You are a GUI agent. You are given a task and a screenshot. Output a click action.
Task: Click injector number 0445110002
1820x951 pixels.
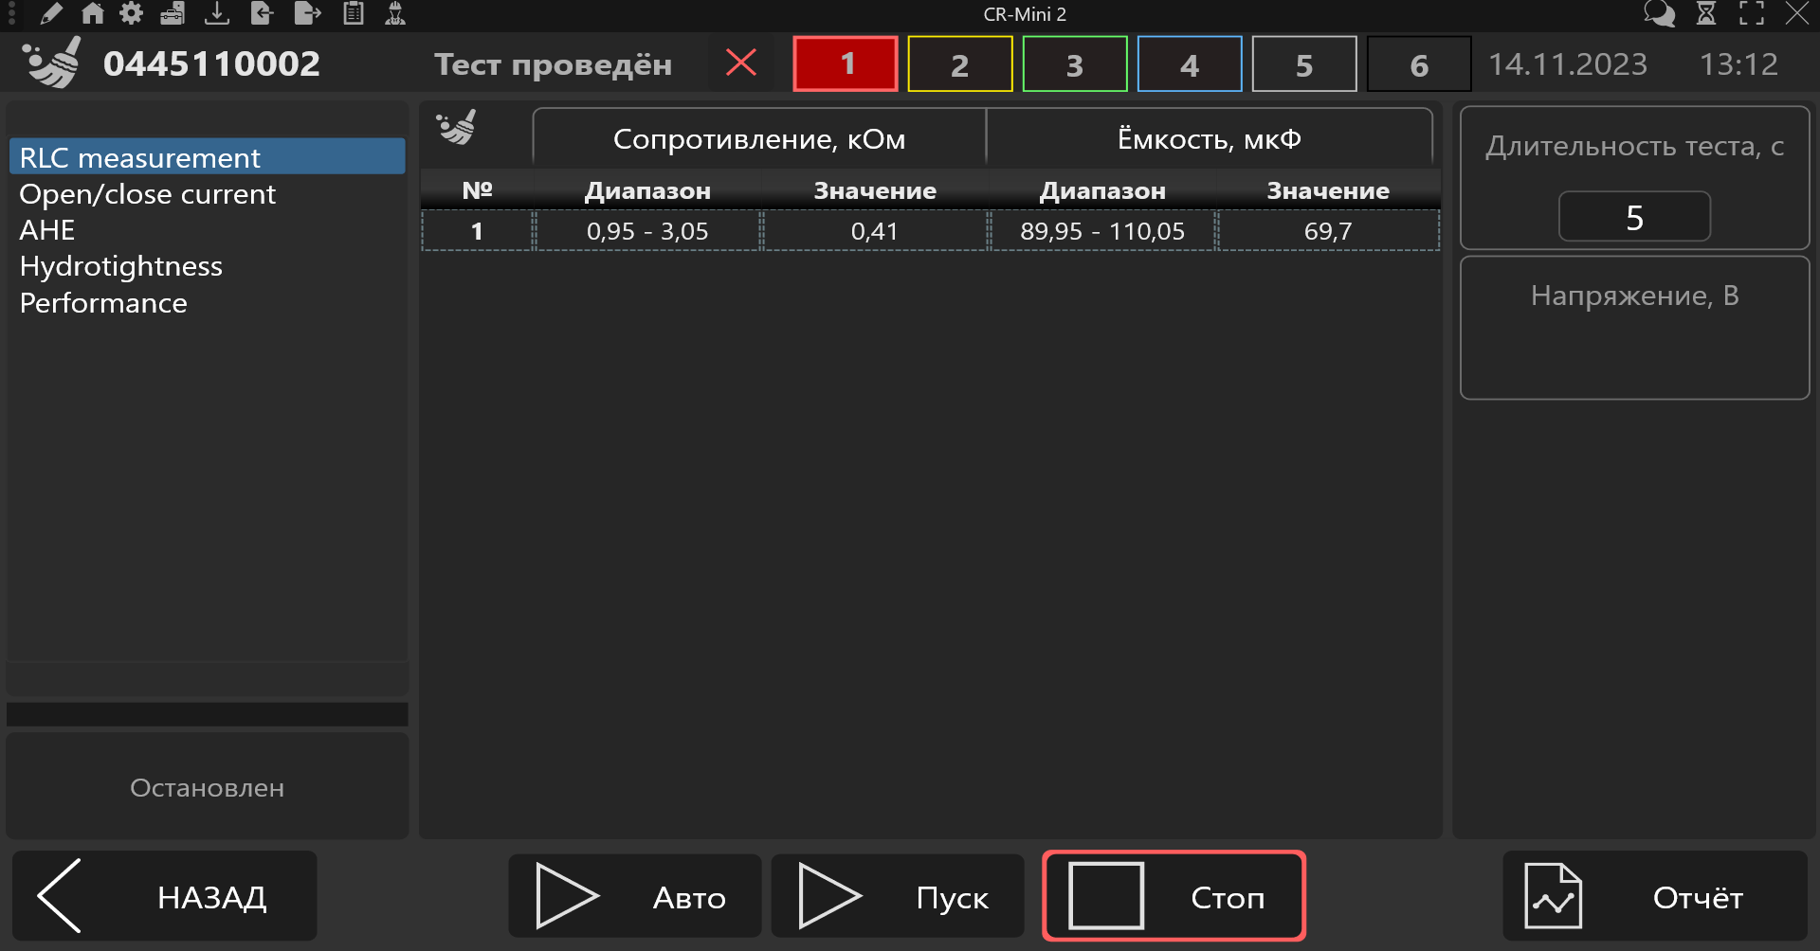click(x=211, y=63)
